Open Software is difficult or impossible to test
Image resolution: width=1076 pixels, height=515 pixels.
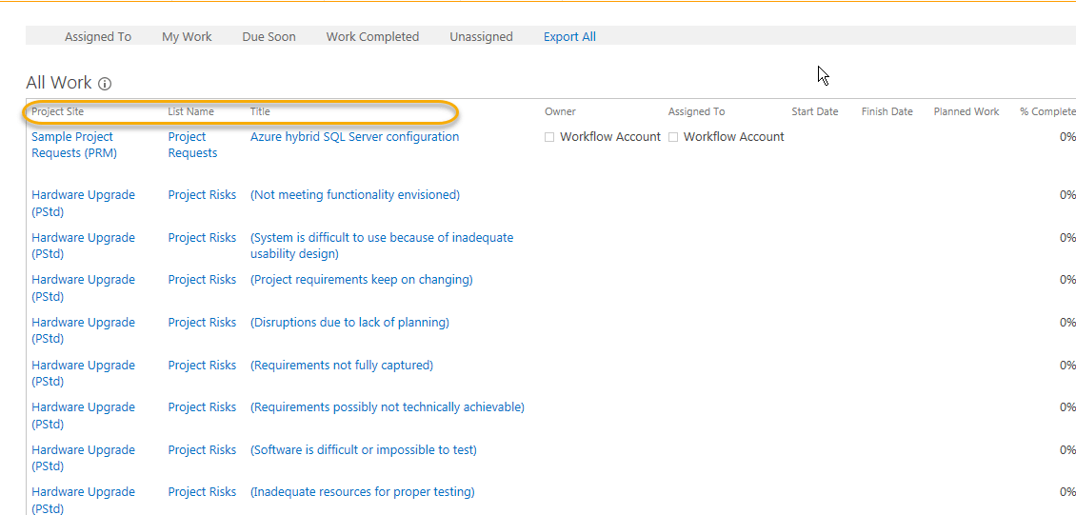364,450
